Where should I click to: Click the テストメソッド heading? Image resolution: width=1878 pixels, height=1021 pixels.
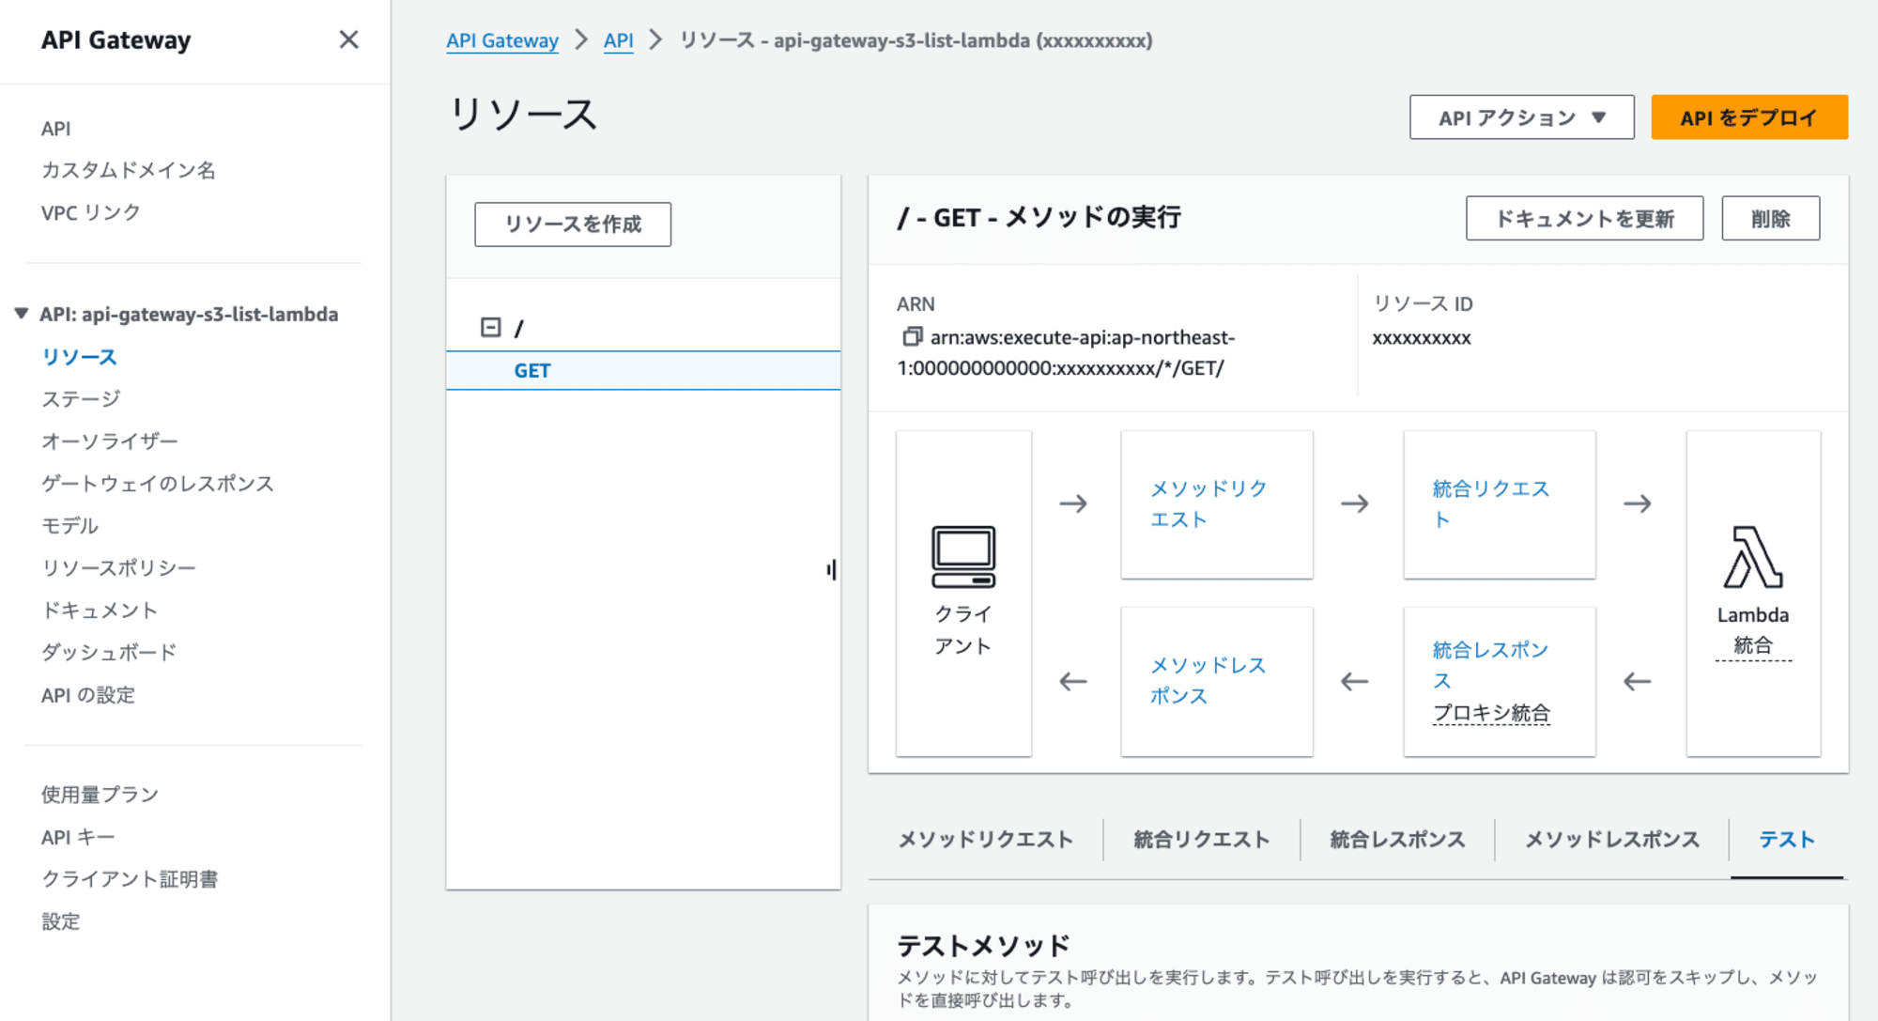tap(983, 945)
